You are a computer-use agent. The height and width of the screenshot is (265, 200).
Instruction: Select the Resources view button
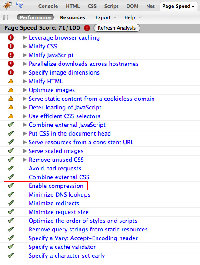click(73, 17)
